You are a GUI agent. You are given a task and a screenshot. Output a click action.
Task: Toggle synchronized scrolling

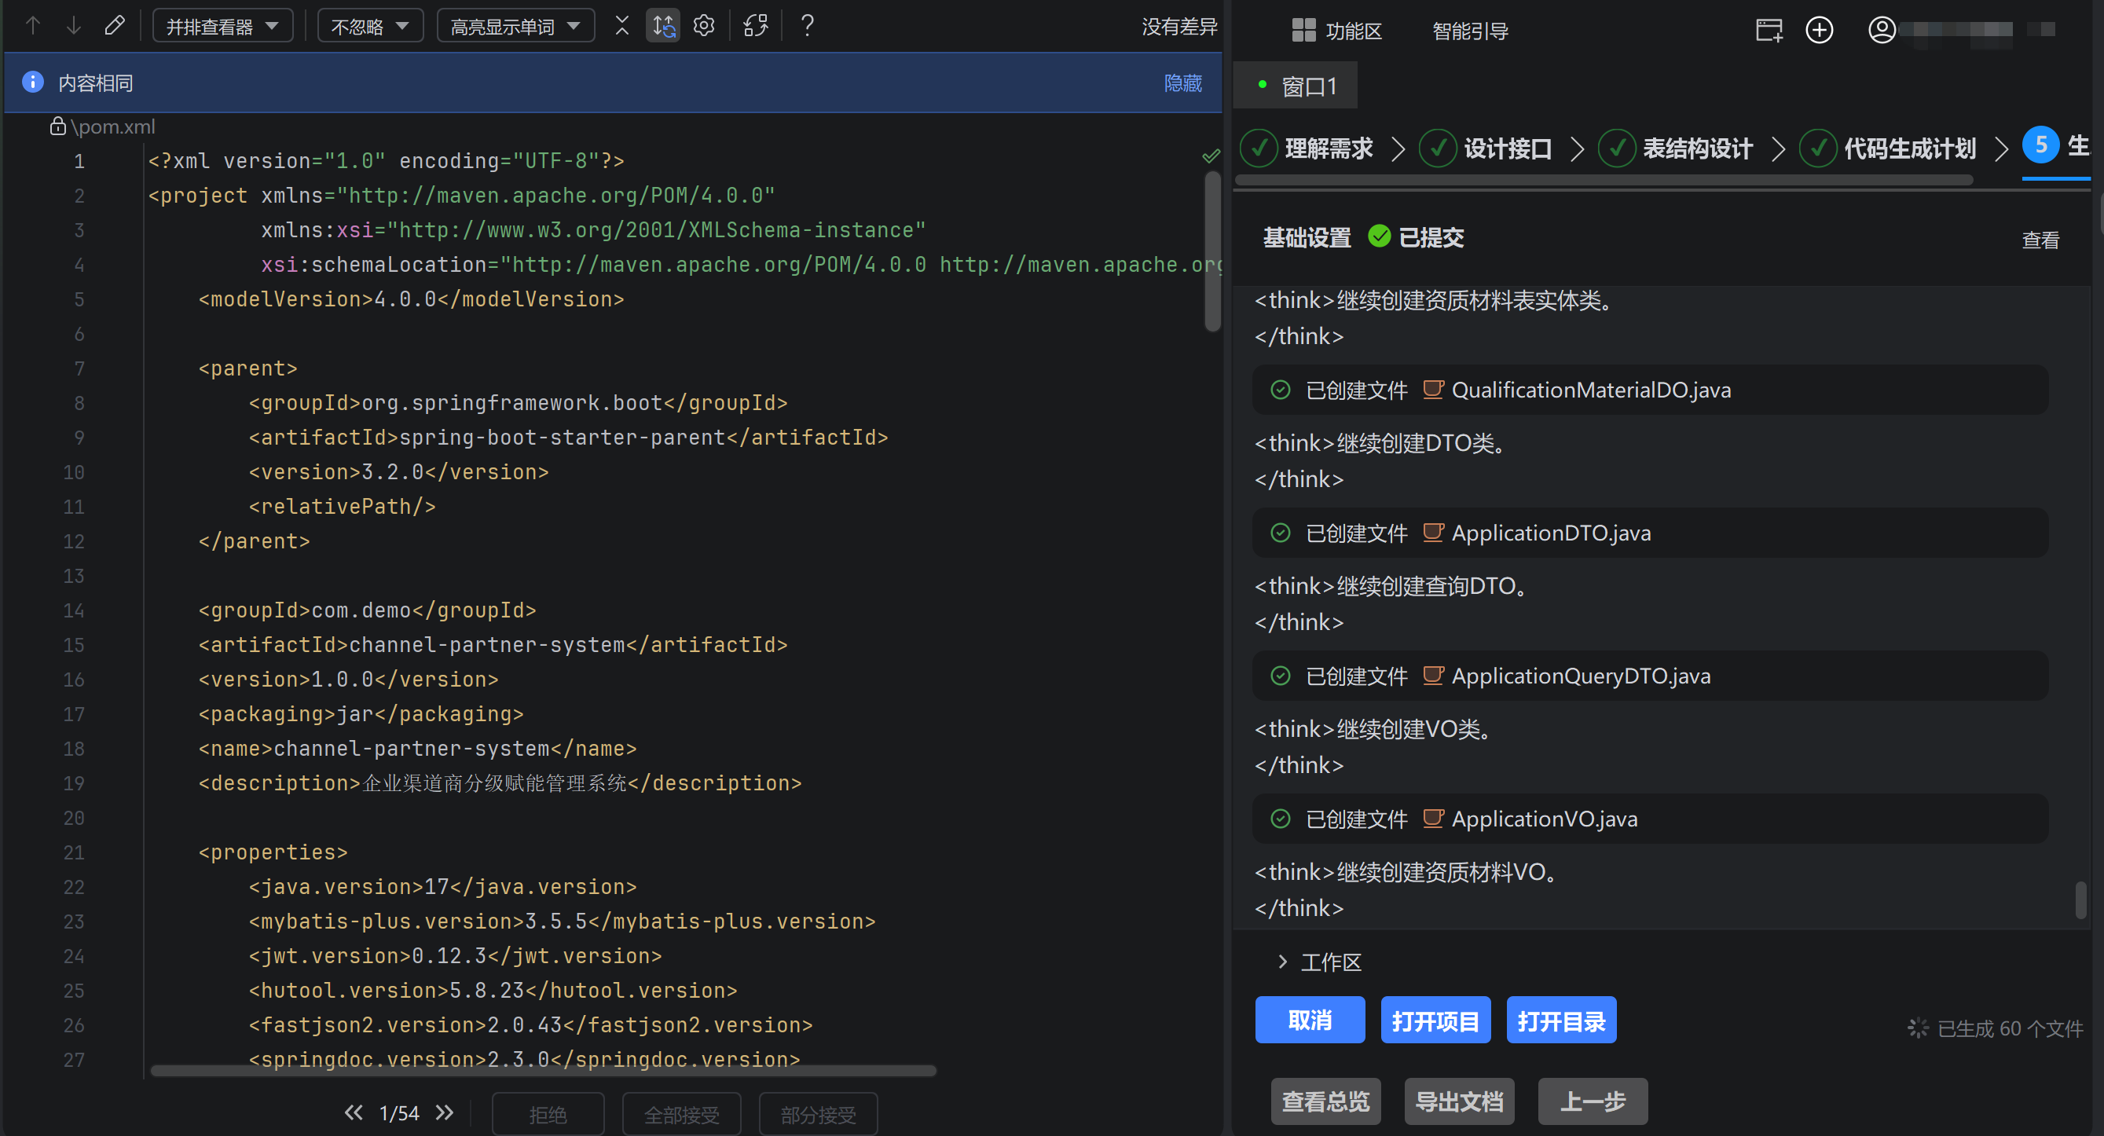663,26
